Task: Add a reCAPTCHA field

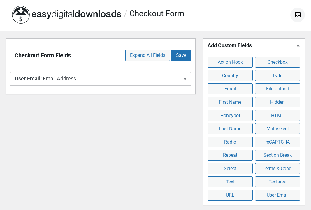Action: [277, 142]
